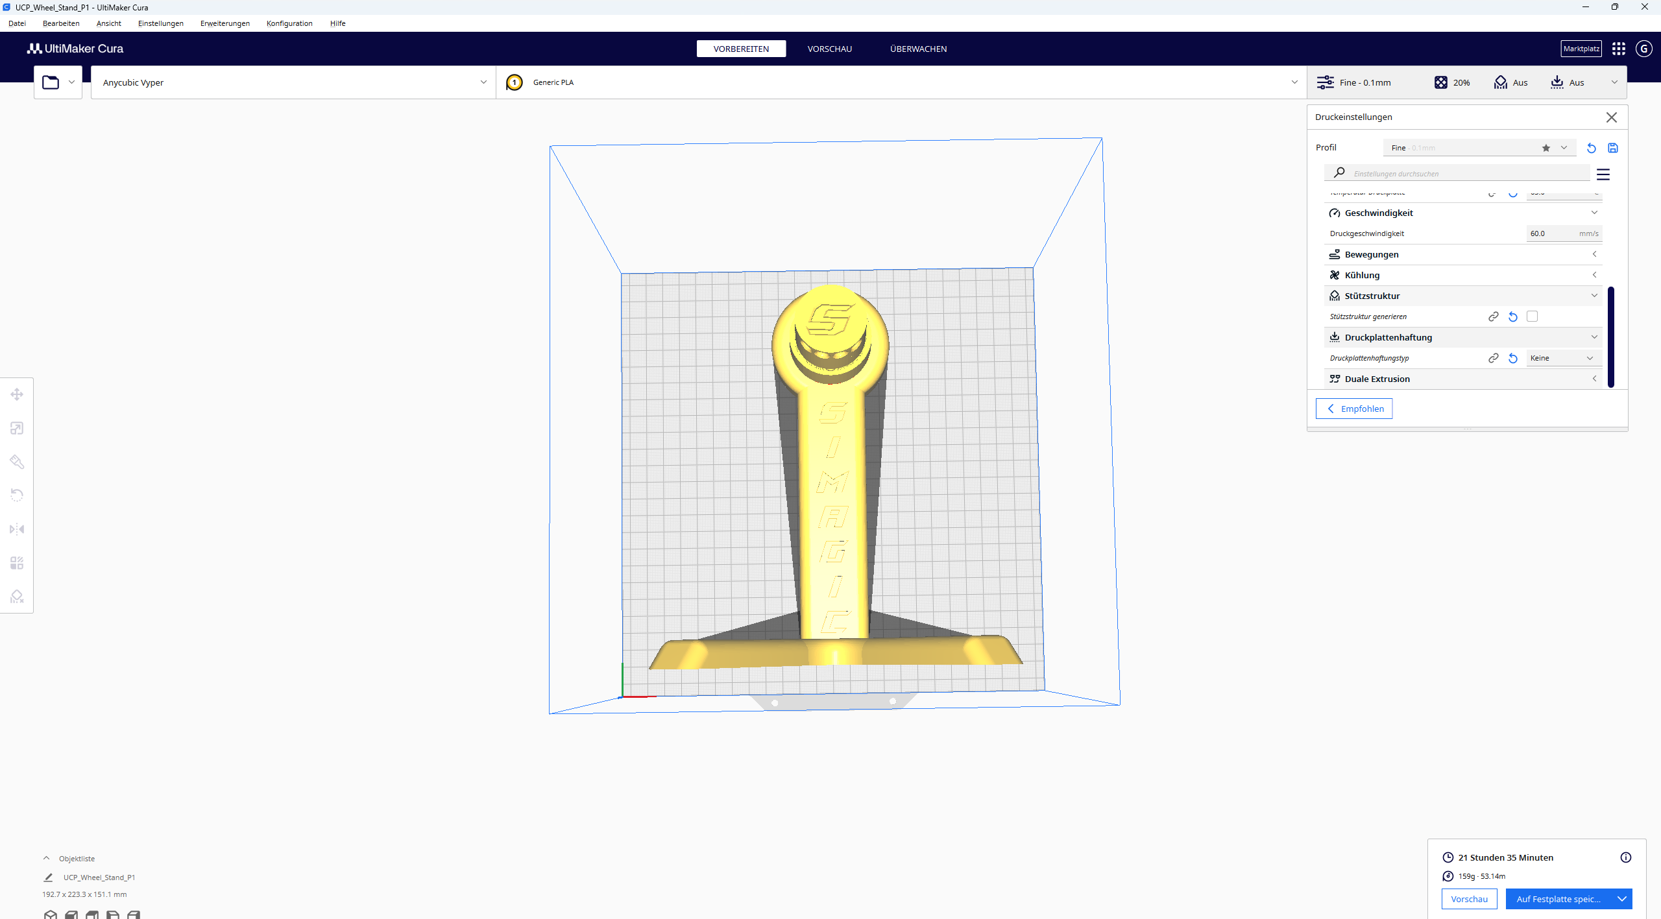Switch to right side view cube icon
The height and width of the screenshot is (919, 1661).
click(134, 914)
